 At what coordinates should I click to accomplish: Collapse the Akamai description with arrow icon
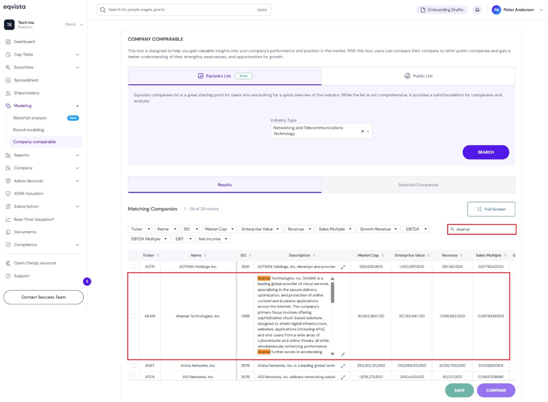pyautogui.click(x=343, y=354)
